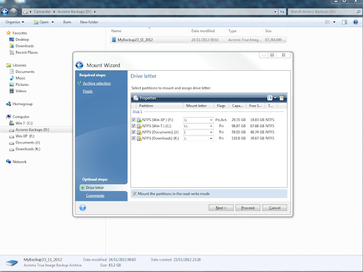The image size is (363, 272).
Task: Click the sort icon in Properties header
Action: click(x=270, y=98)
